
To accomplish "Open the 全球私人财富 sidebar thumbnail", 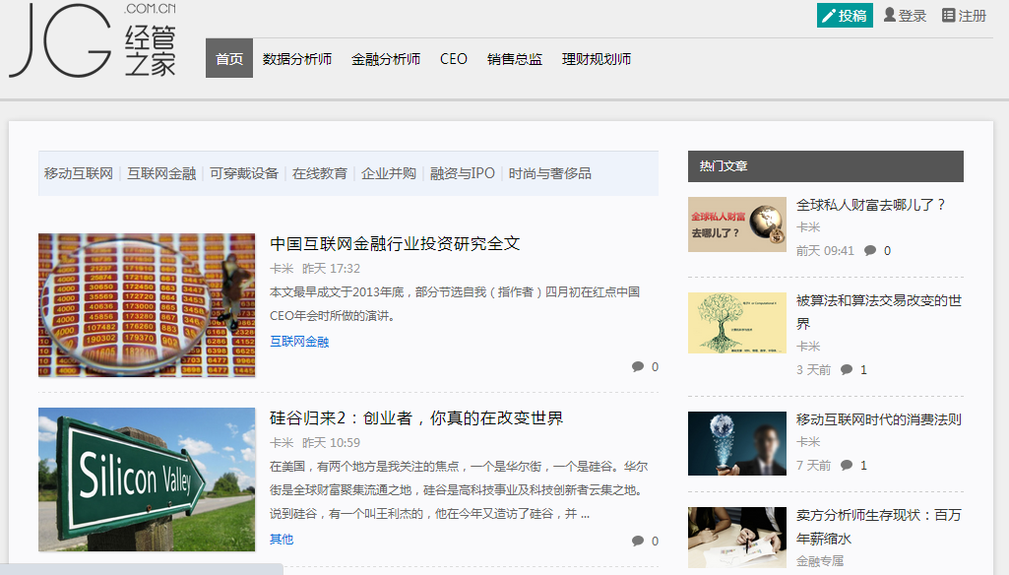I will pyautogui.click(x=736, y=224).
